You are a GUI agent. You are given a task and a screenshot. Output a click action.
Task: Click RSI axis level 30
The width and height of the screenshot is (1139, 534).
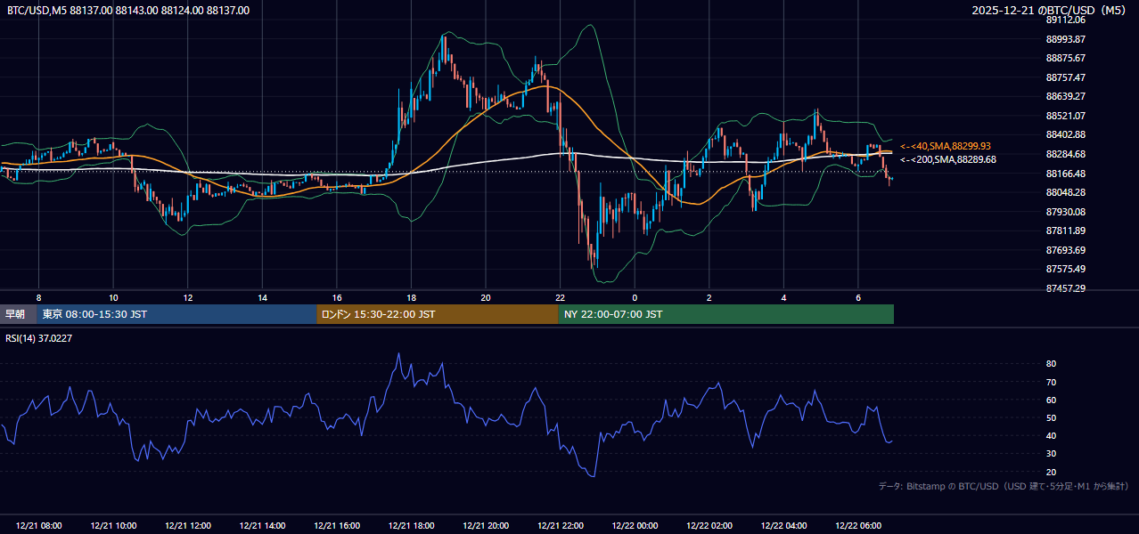tap(1051, 454)
